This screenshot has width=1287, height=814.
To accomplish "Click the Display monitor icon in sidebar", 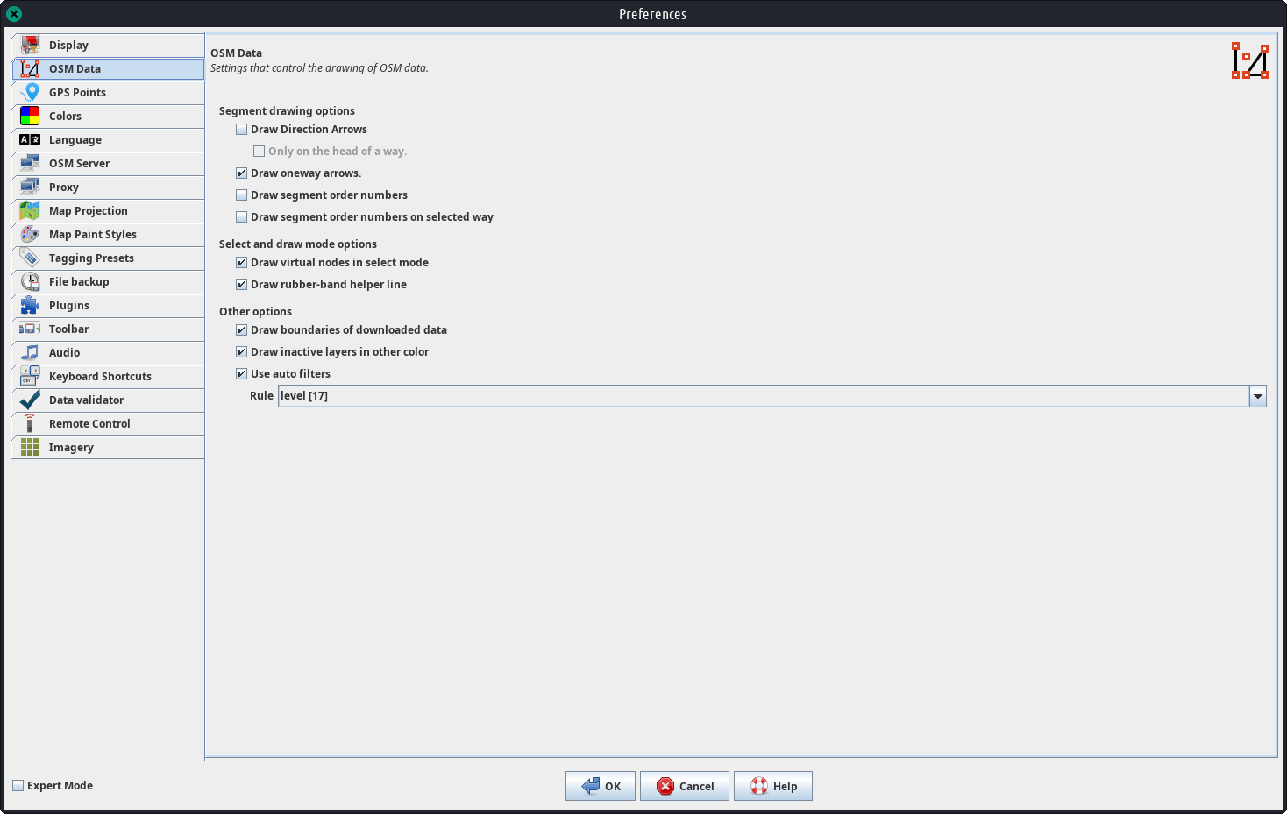I will pos(30,45).
